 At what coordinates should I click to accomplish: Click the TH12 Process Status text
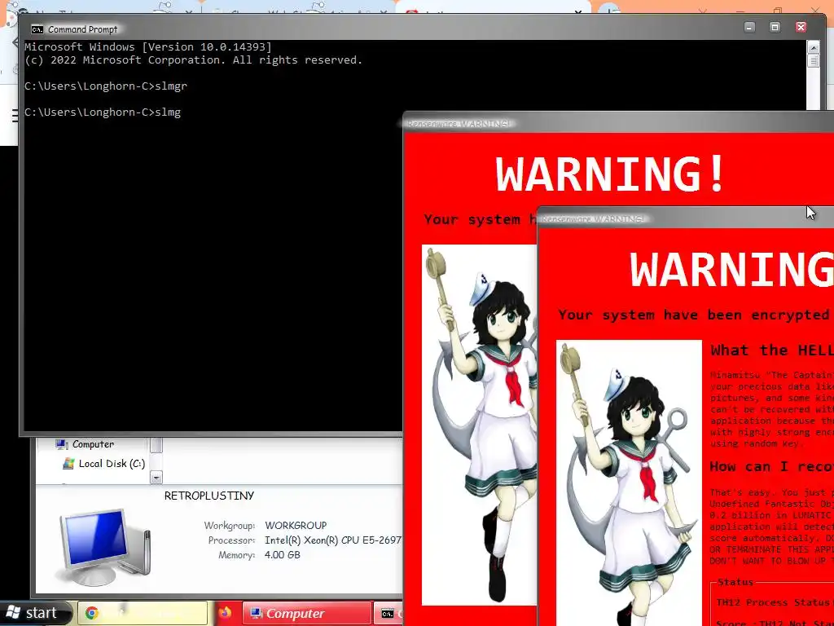(x=775, y=602)
